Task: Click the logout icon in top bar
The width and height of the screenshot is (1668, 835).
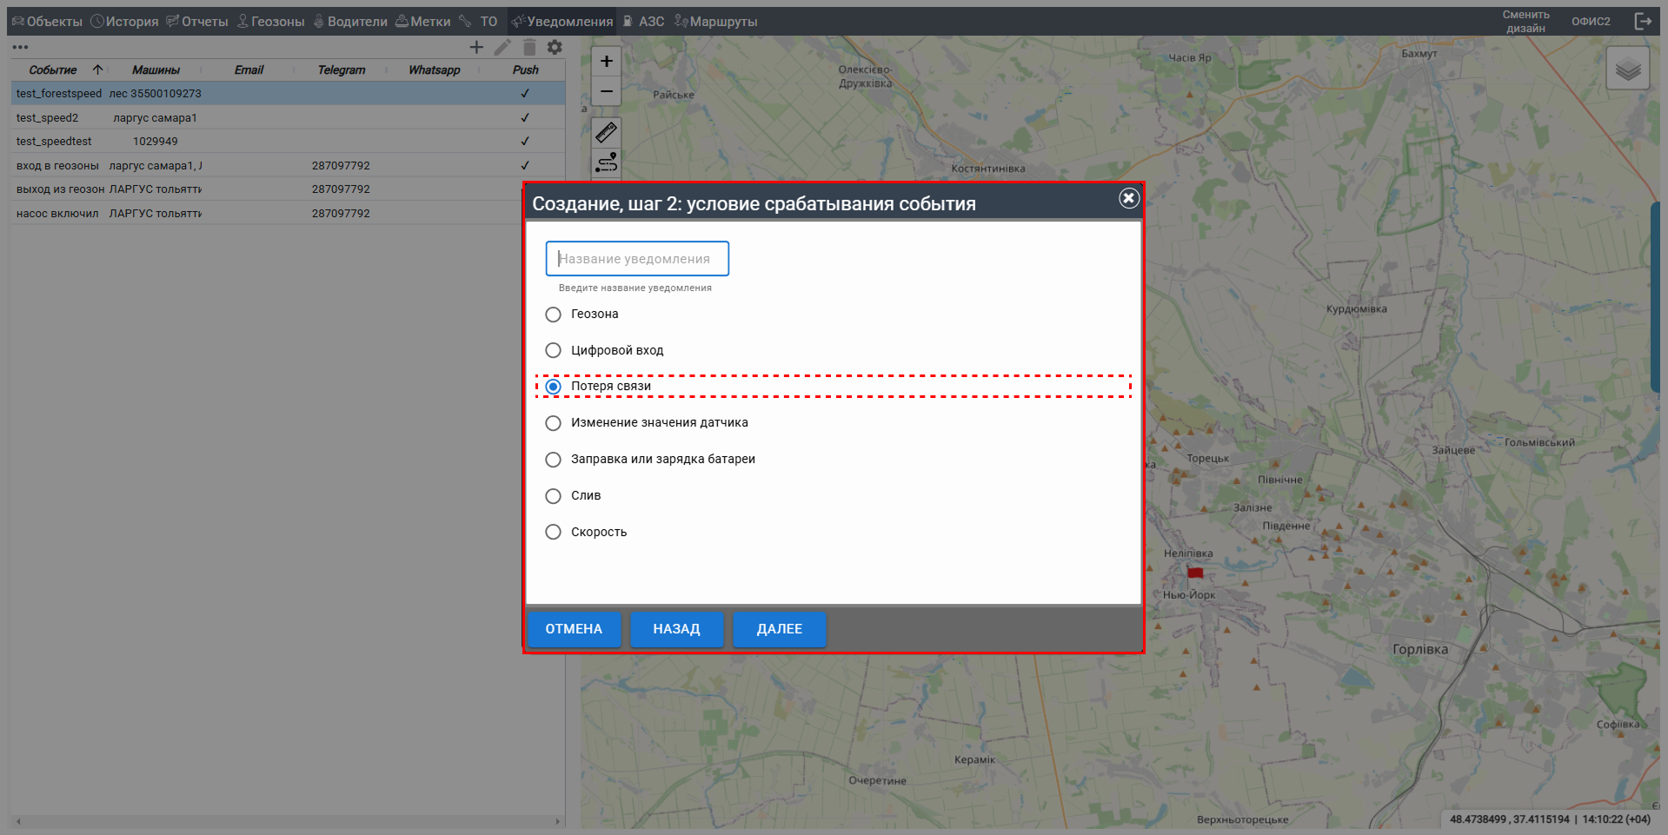Action: coord(1642,22)
